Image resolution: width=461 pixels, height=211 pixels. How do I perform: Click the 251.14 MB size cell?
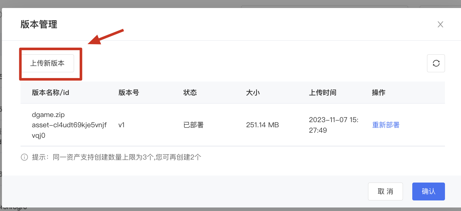tap(262, 125)
